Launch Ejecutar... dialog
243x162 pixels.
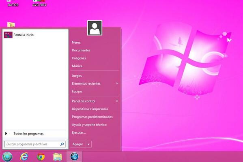click(x=79, y=132)
